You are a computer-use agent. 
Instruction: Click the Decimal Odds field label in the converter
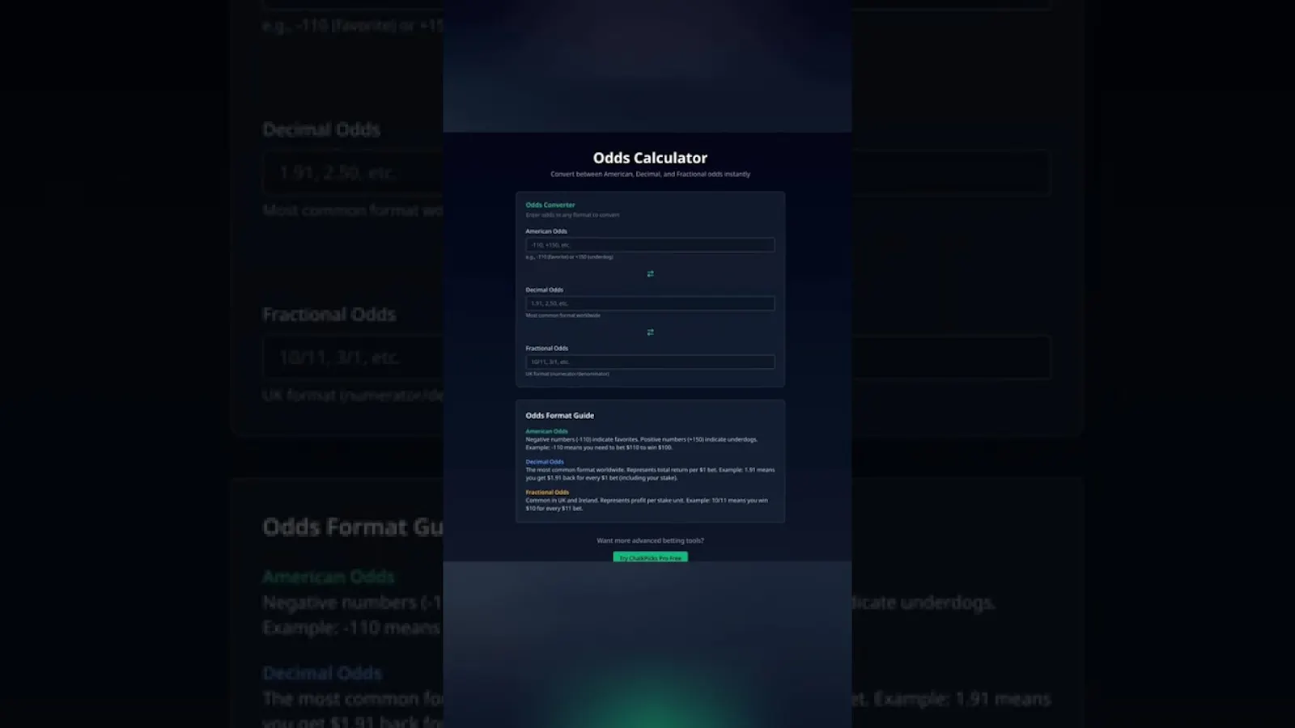pos(545,290)
